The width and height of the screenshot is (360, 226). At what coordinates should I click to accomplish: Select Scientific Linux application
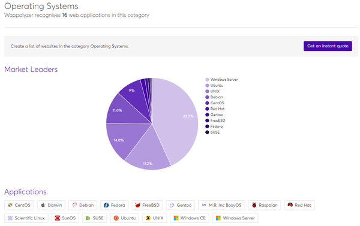click(26, 218)
